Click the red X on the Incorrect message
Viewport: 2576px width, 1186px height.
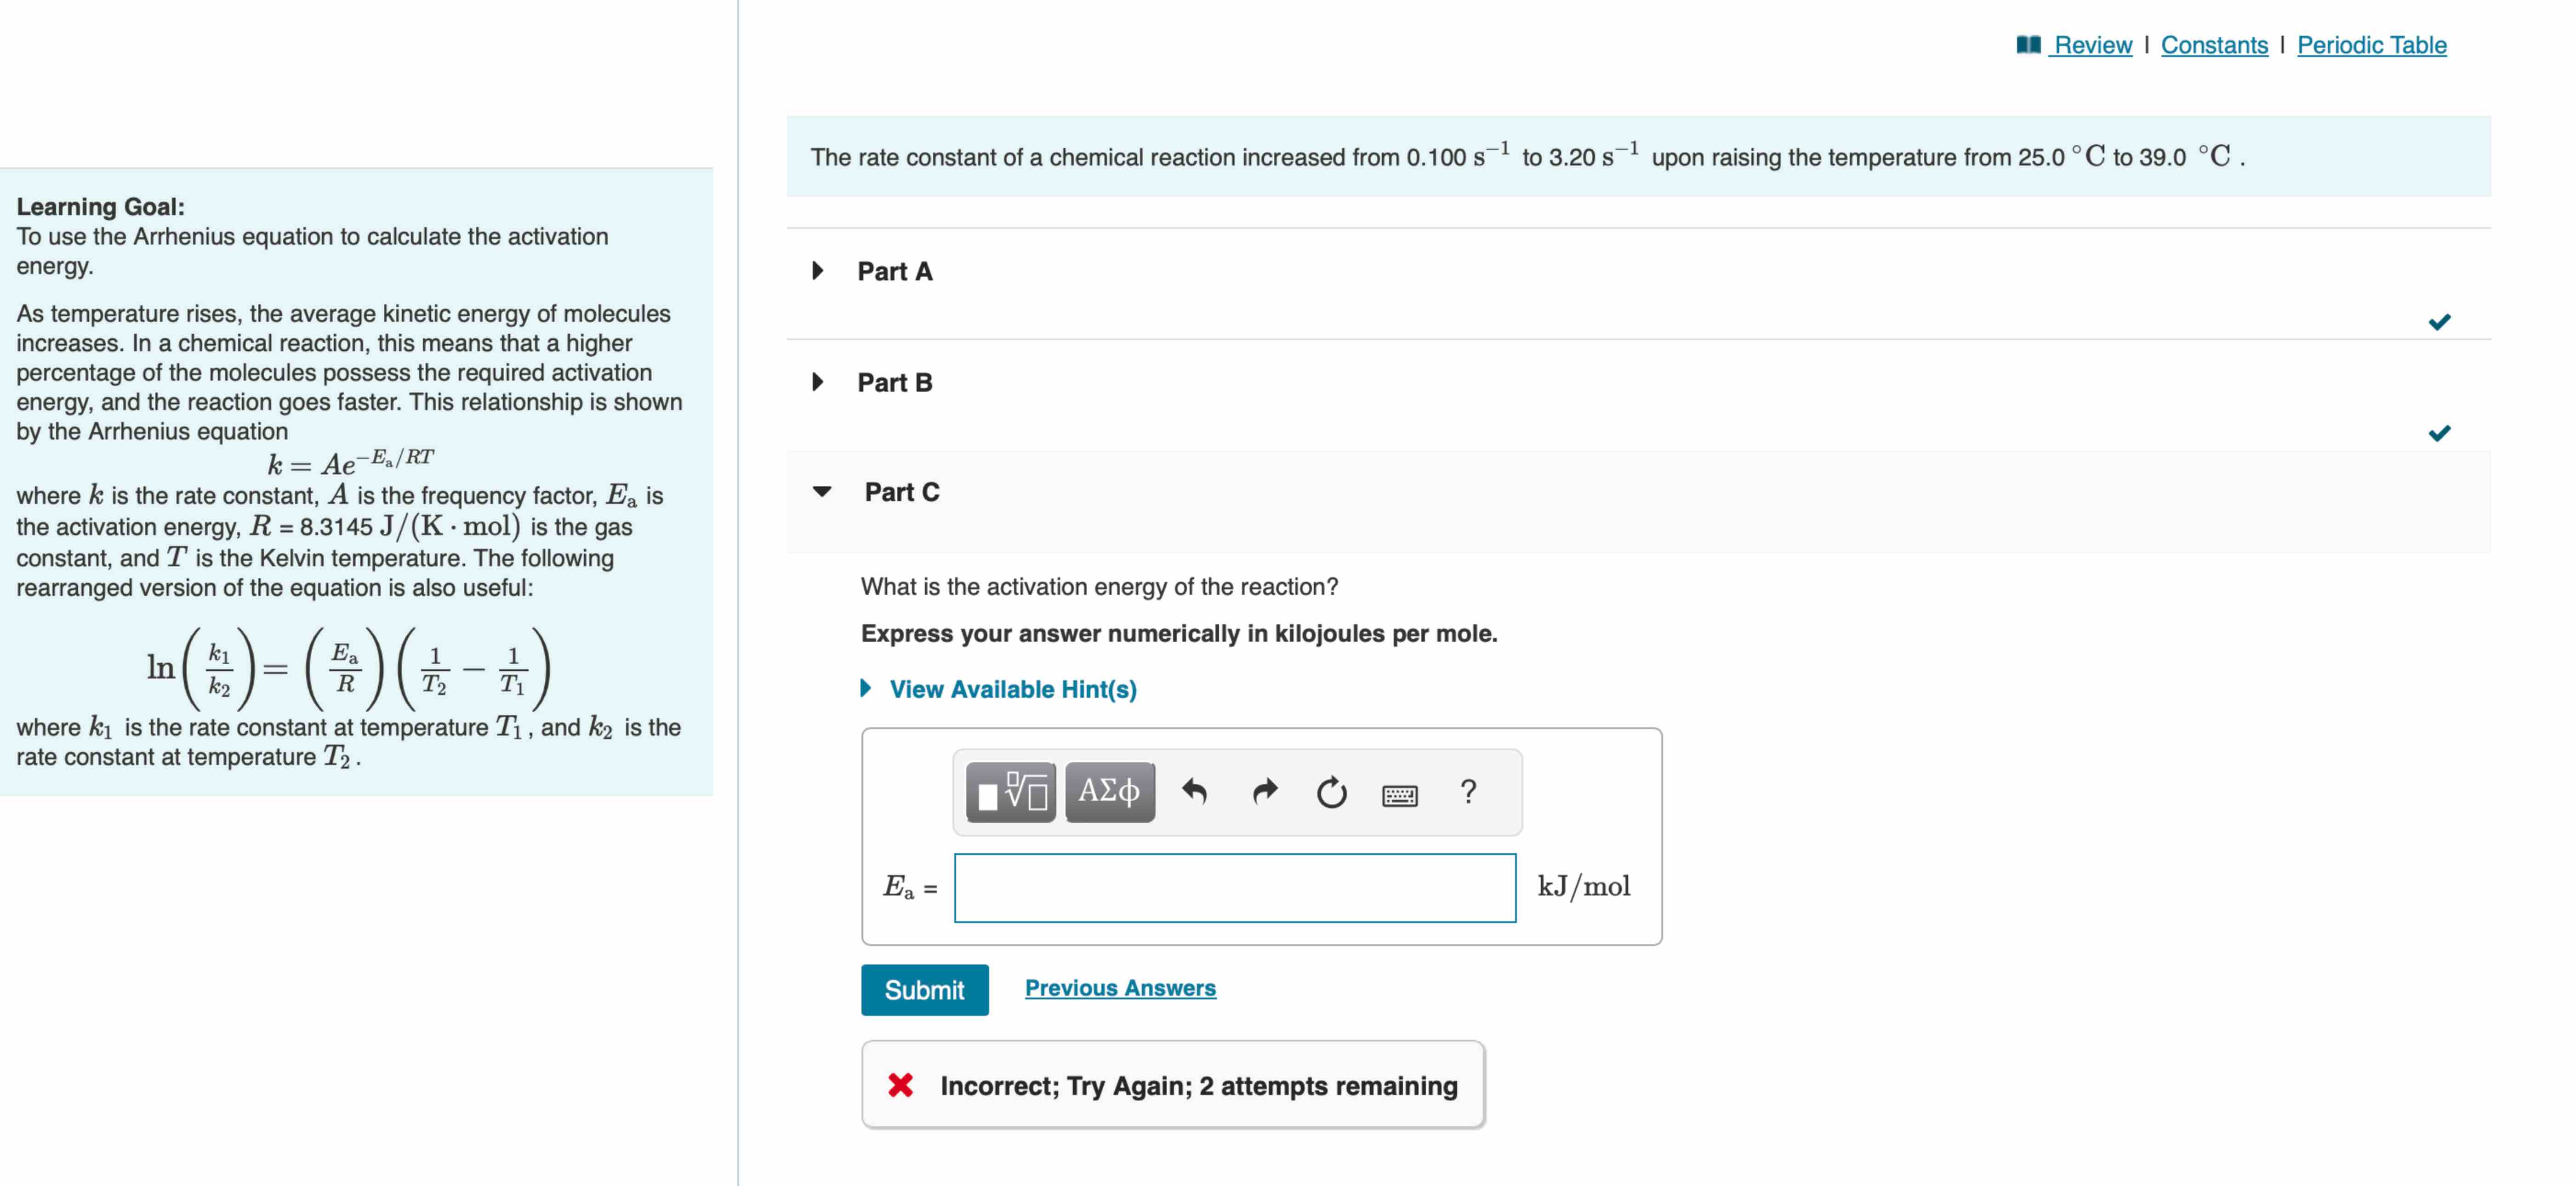pos(901,1085)
